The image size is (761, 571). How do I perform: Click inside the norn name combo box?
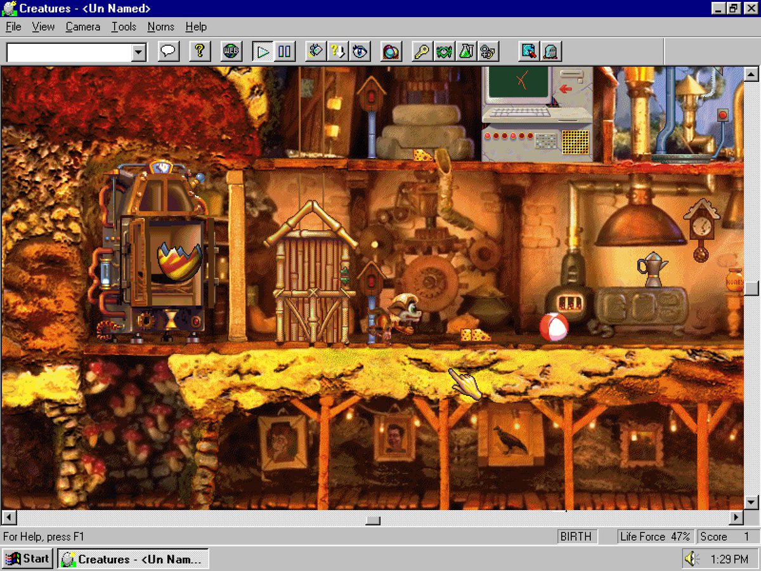69,52
